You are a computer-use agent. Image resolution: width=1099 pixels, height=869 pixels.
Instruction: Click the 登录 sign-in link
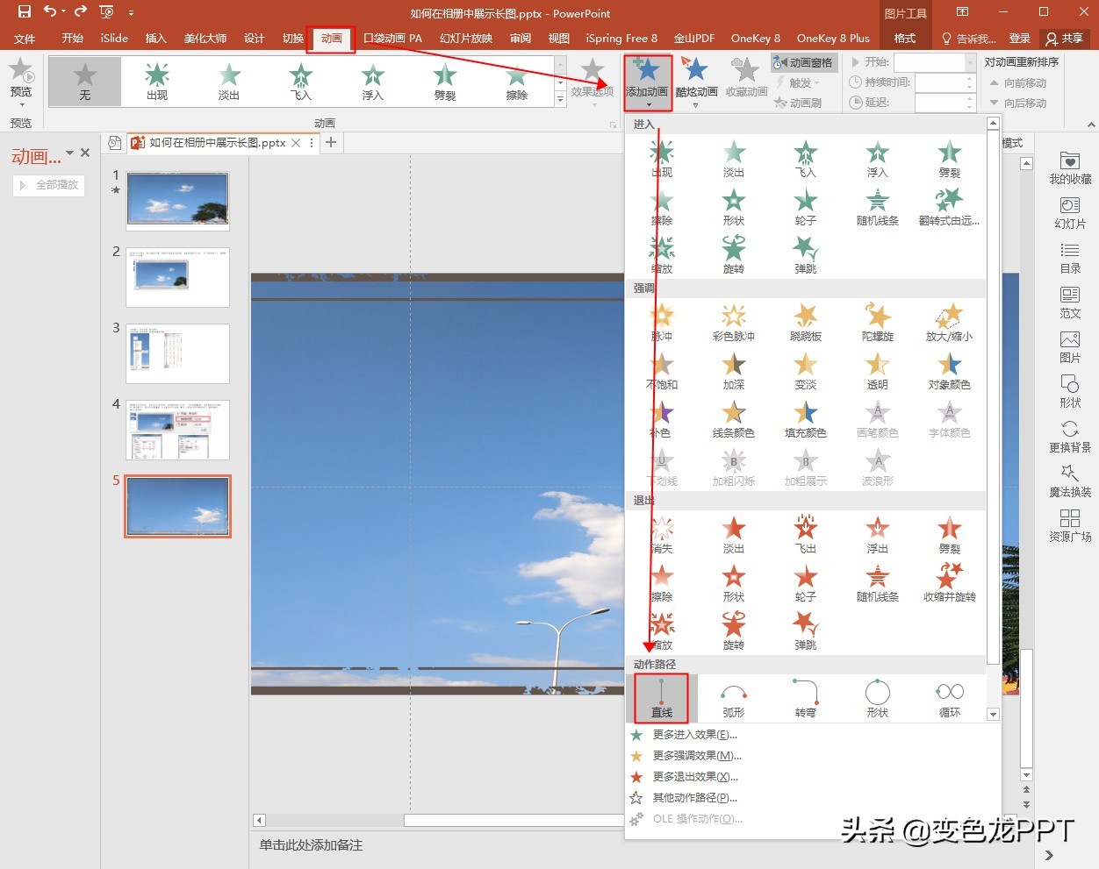pos(1019,39)
